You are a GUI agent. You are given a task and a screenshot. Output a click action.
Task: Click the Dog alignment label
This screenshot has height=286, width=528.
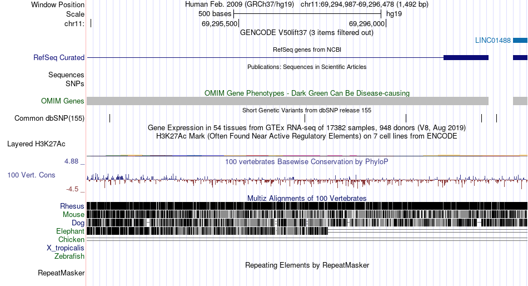point(78,223)
